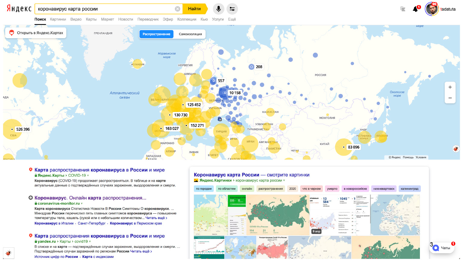This screenshot has width=463, height=260.
Task: Select the по областям filter chip
Action: point(227,189)
